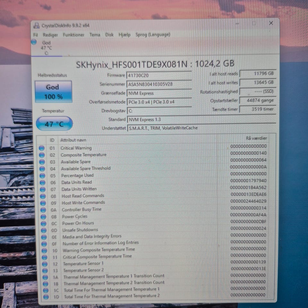308x308 pixels.
Task: Click the 47 °C temperature button
Action: (55, 124)
